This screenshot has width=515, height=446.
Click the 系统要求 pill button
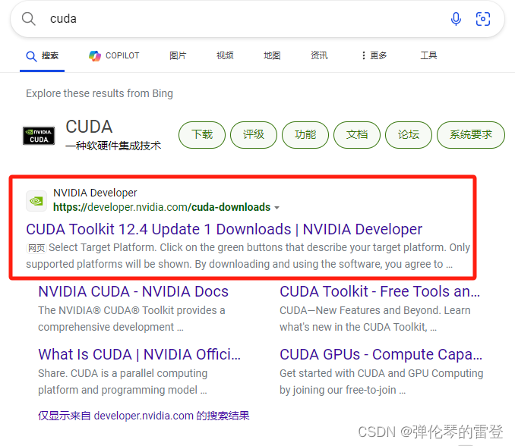pyautogui.click(x=471, y=135)
